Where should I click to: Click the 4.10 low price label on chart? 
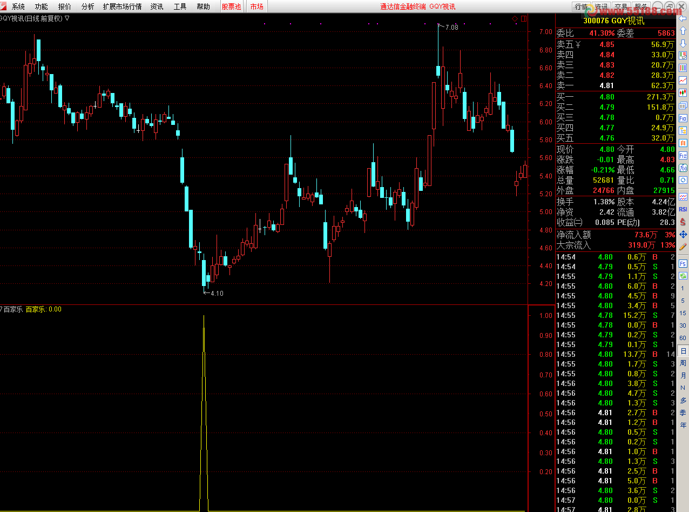(217, 293)
